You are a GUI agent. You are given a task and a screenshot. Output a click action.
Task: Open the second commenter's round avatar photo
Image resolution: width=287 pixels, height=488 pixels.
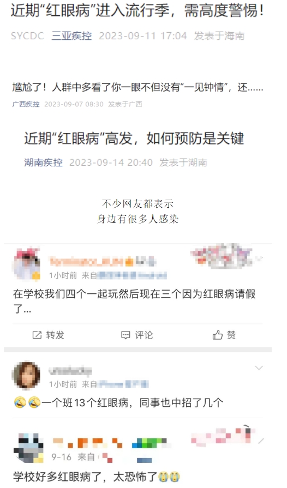(26, 375)
